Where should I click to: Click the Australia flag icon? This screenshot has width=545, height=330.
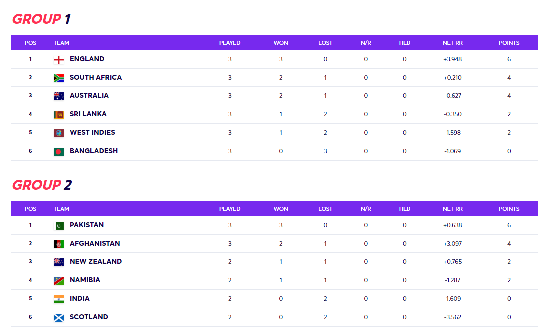click(59, 96)
